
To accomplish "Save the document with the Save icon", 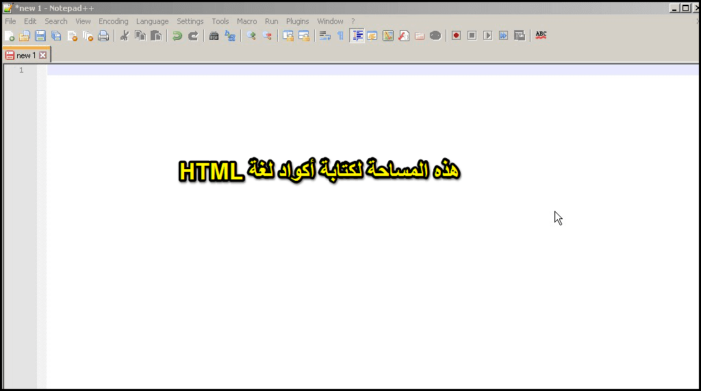I will pos(40,36).
